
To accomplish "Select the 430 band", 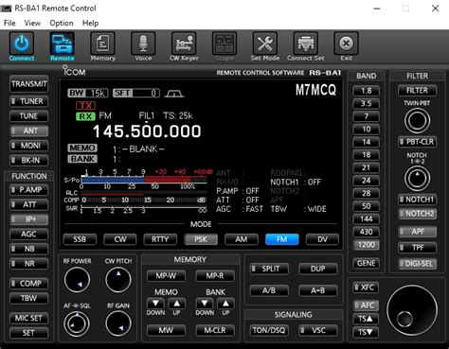I will point(366,232).
